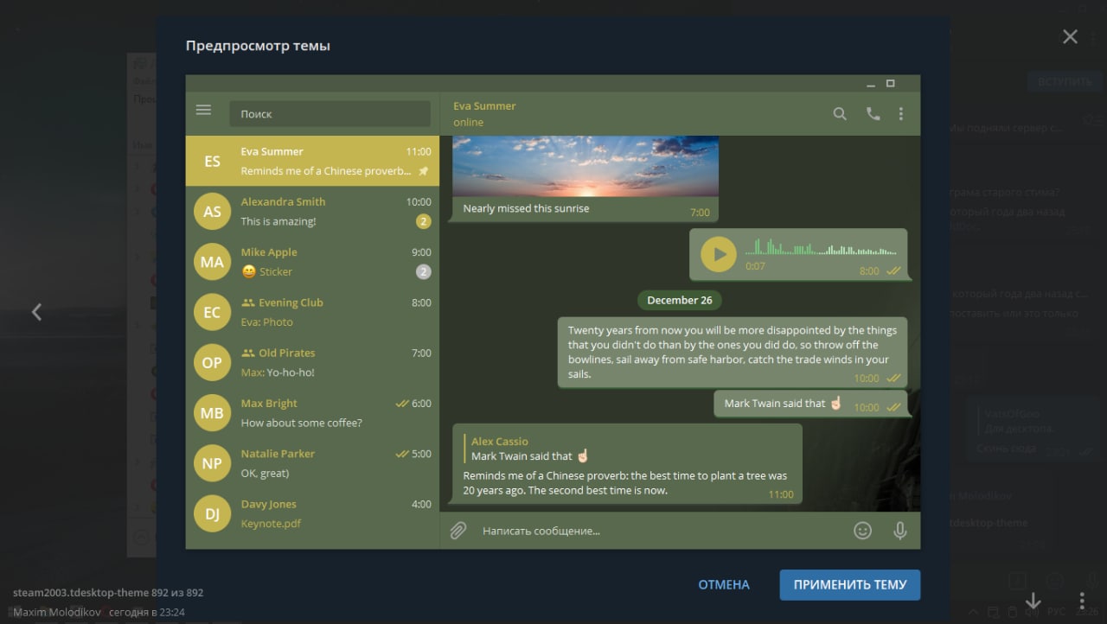1107x624 pixels.
Task: Click the NP avatar circle
Action: click(x=212, y=463)
